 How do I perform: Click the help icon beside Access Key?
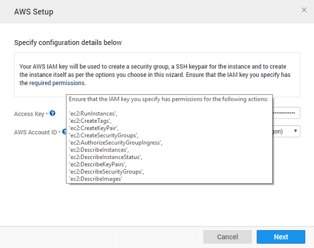point(52,113)
